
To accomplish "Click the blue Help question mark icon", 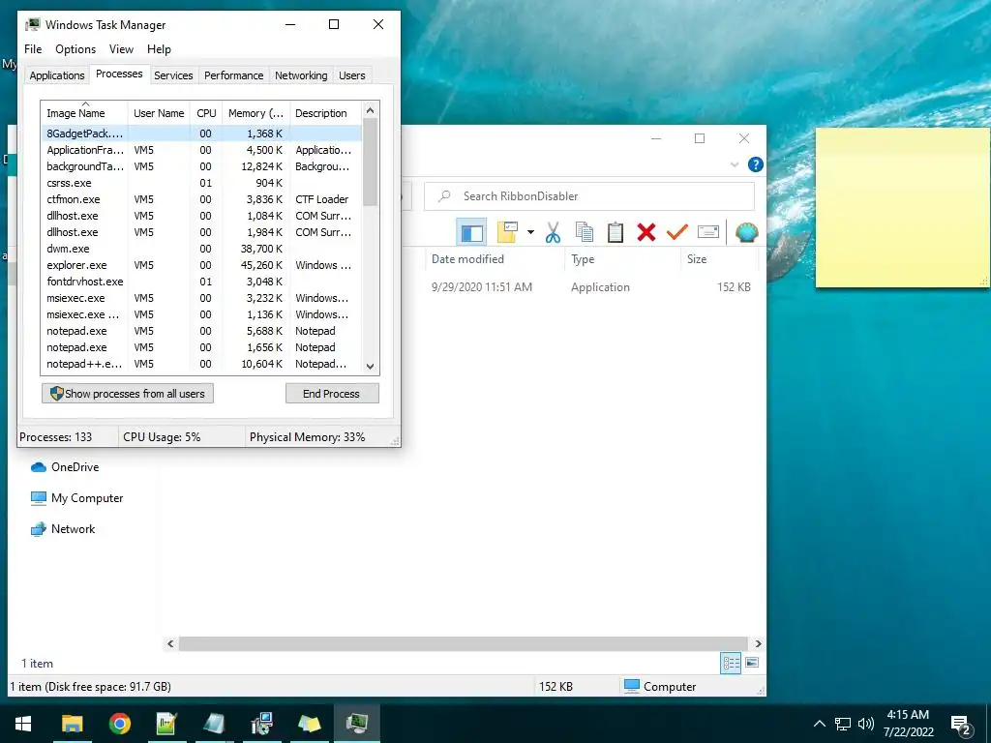I will pos(755,164).
